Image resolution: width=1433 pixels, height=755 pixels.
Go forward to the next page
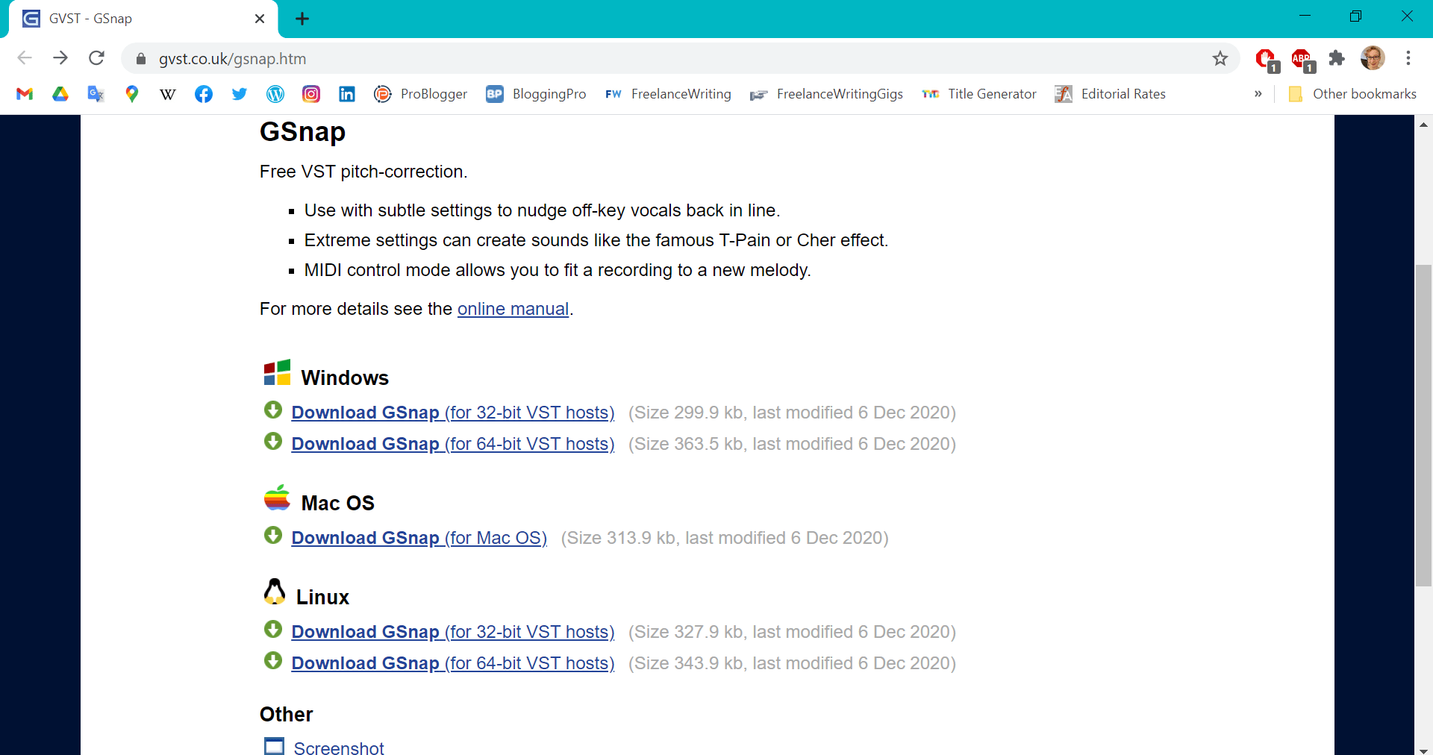pyautogui.click(x=60, y=58)
